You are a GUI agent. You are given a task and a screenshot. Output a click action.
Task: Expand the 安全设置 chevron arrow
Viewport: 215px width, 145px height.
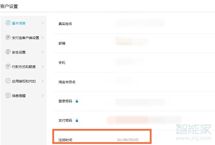pos(43,52)
